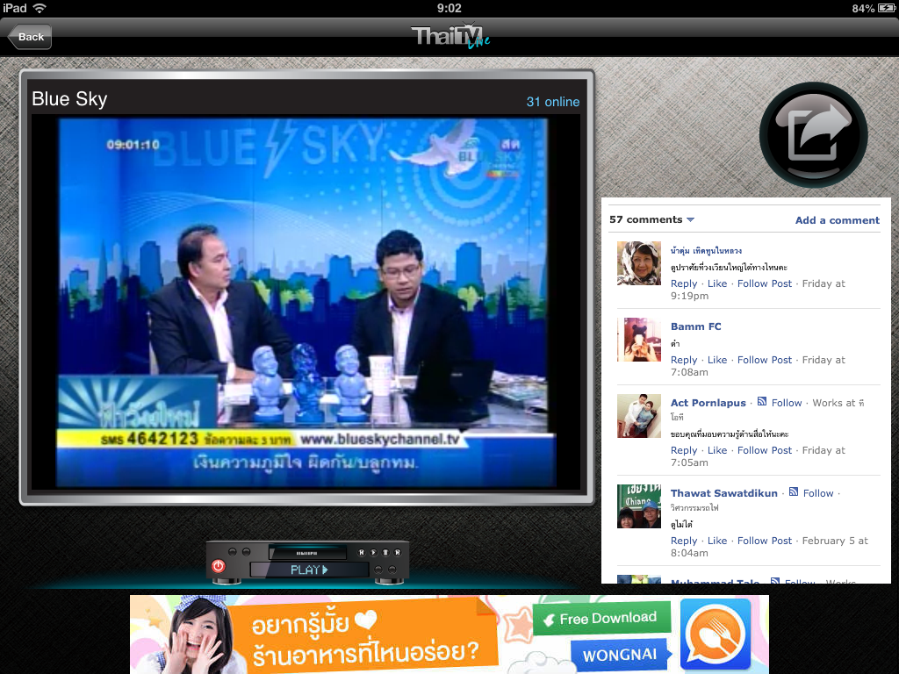Image resolution: width=899 pixels, height=674 pixels.
Task: Tap the pause button on the player
Action: click(385, 553)
